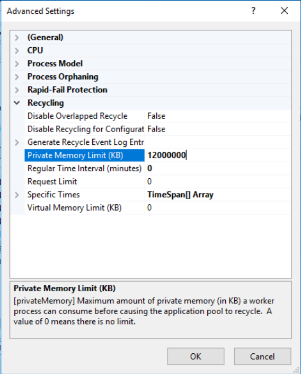
Task: Collapse the Recycling section chevron
Action: (x=16, y=103)
